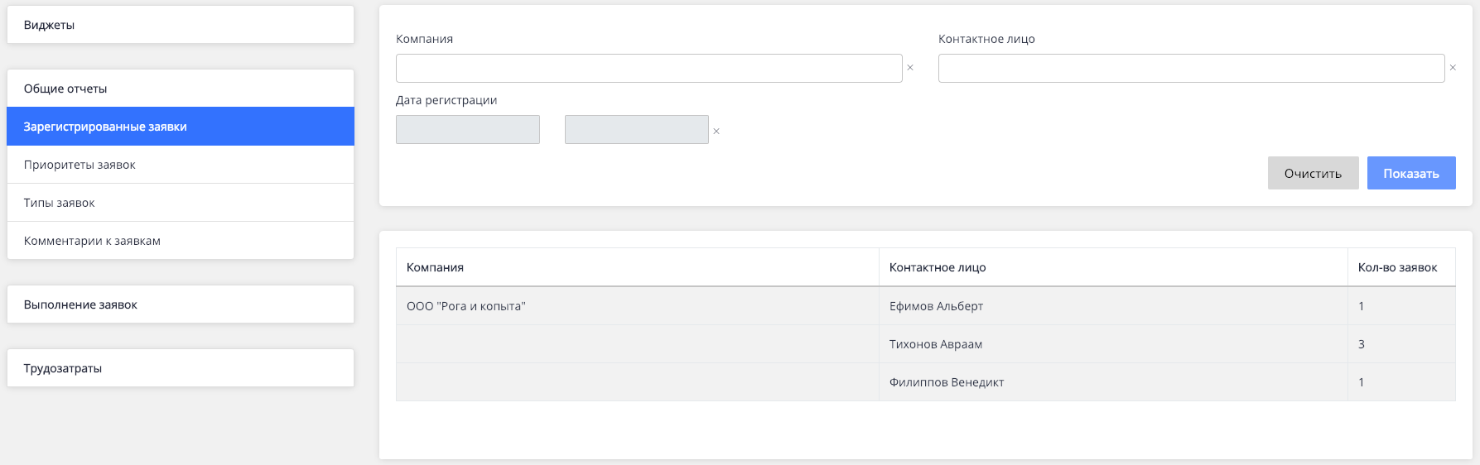Open the Приоритеты заявок report
This screenshot has height=465, width=1480.
[180, 165]
